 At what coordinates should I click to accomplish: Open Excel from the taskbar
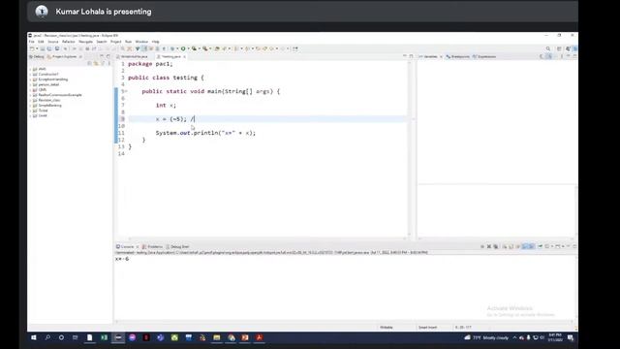104,337
